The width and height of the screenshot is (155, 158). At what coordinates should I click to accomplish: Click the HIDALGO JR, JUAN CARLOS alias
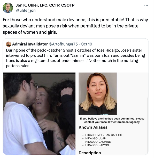(x=104, y=135)
